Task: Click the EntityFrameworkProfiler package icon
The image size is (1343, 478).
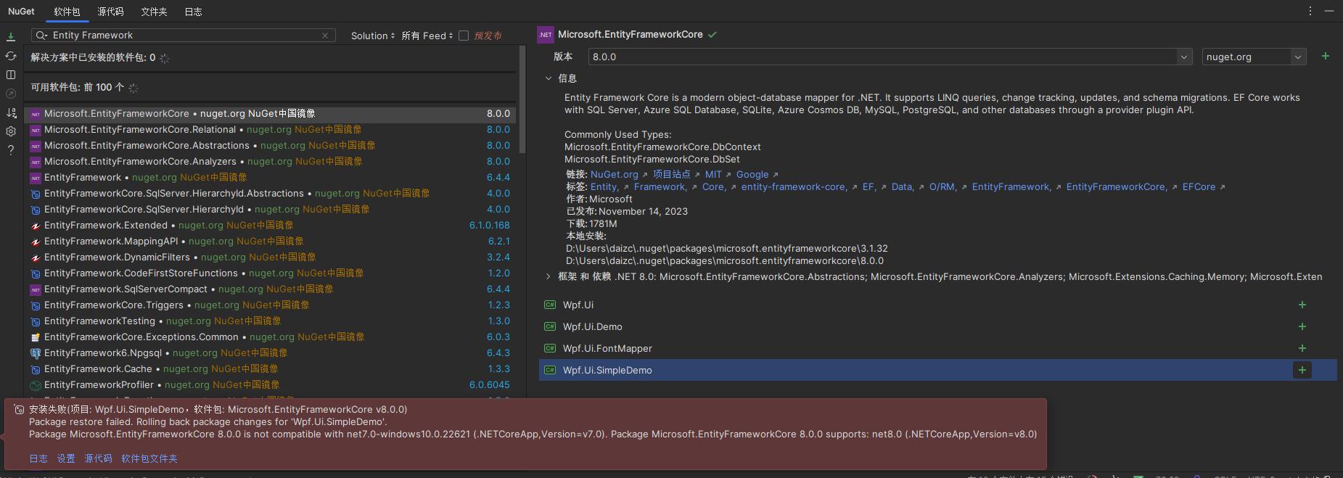Action: (x=36, y=385)
